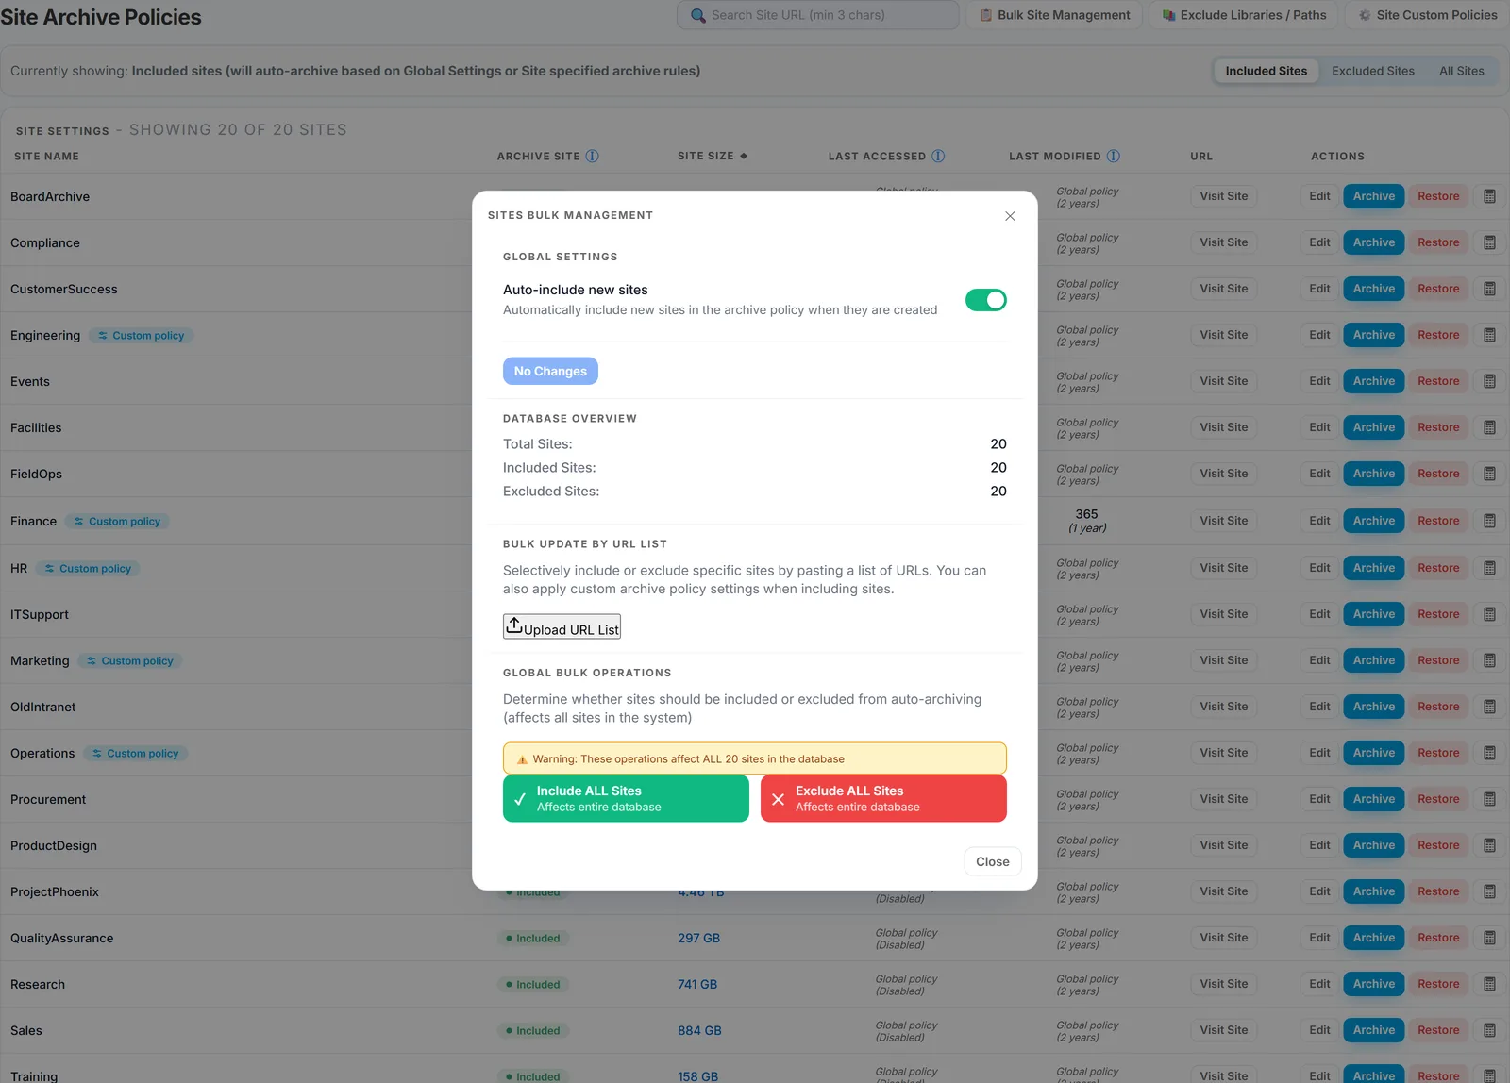
Task: Click details icon for Marketing row
Action: pyautogui.click(x=1489, y=660)
